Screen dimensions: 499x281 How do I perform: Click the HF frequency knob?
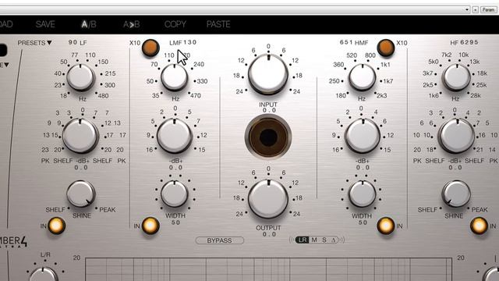[457, 77]
